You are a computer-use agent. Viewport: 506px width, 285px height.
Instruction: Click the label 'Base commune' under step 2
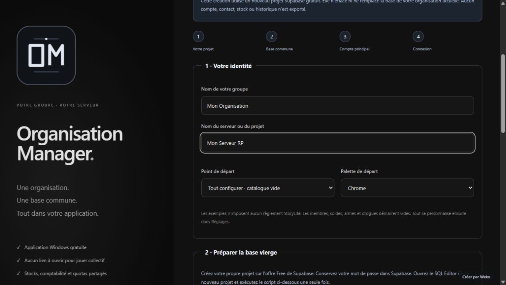[x=279, y=49]
